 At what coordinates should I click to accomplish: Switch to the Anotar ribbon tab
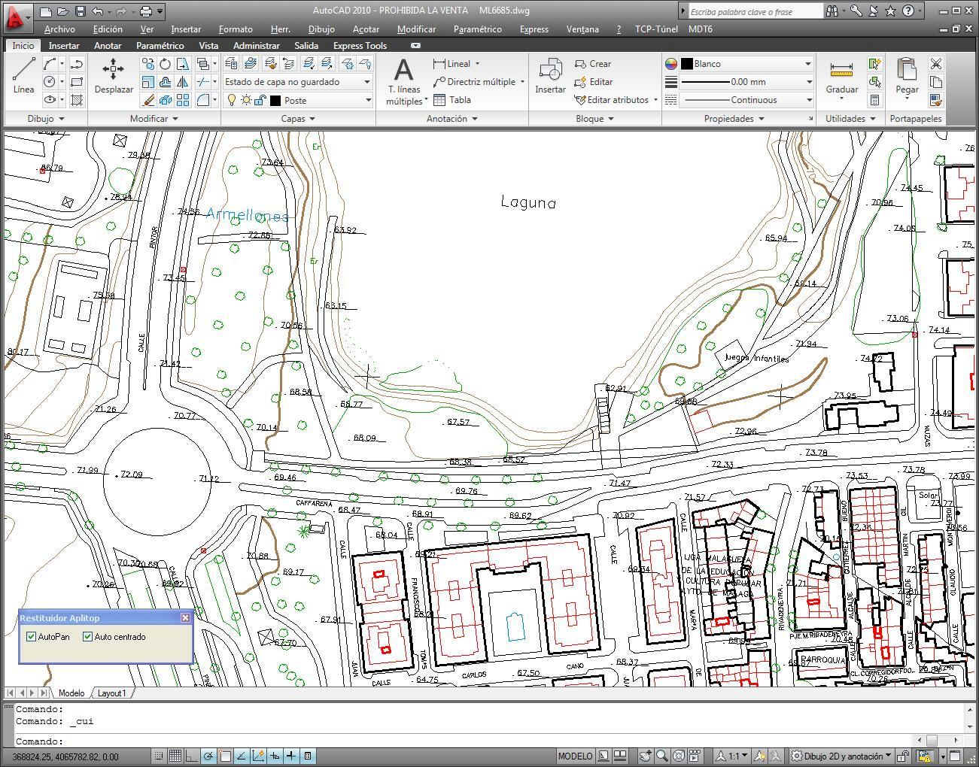coord(108,46)
